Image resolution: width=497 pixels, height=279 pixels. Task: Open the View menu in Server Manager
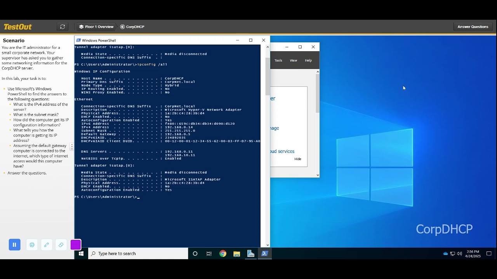point(294,60)
